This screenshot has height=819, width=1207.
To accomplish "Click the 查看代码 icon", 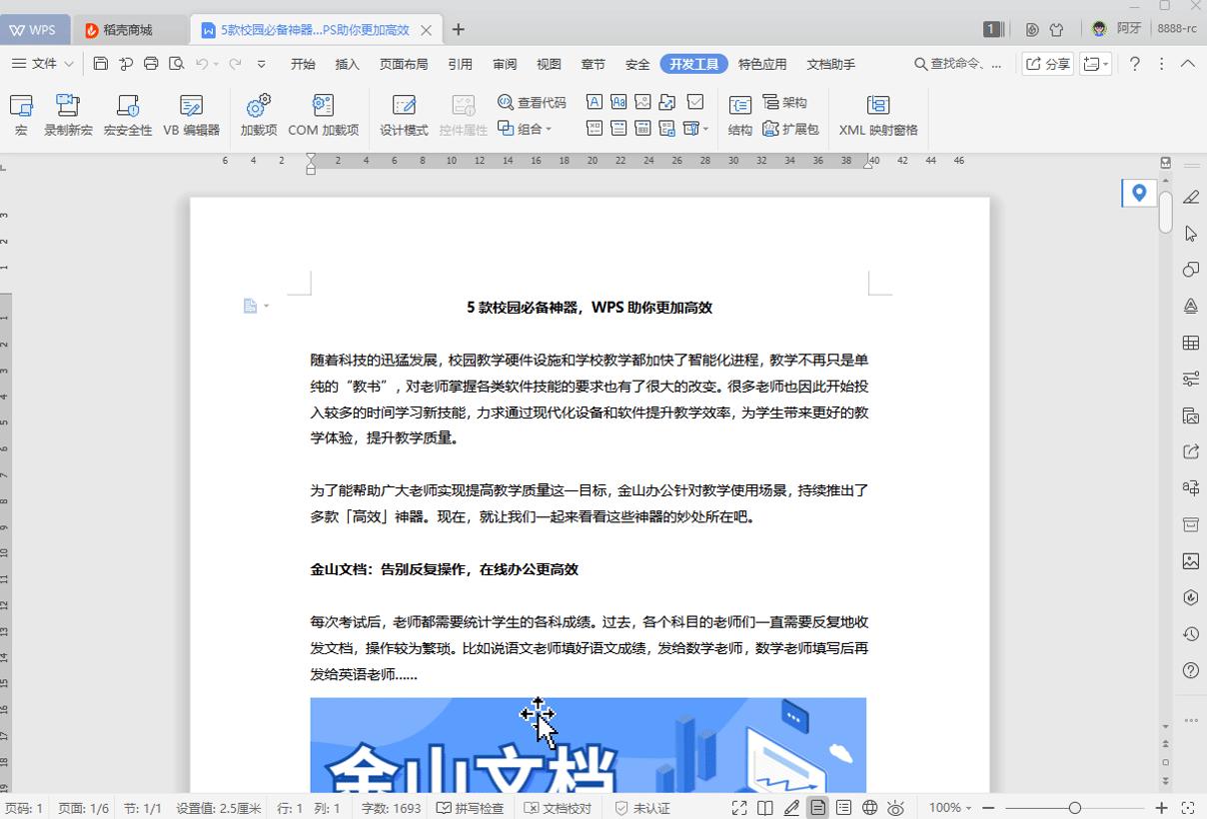I will 528,101.
